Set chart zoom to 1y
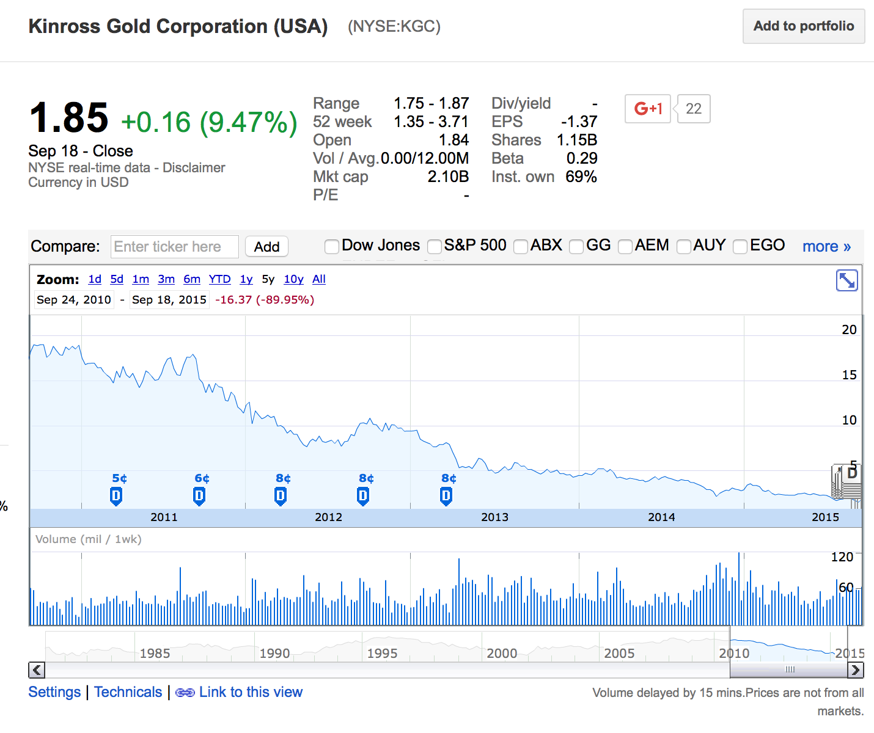Viewport: 874px width, 733px height. [x=246, y=279]
